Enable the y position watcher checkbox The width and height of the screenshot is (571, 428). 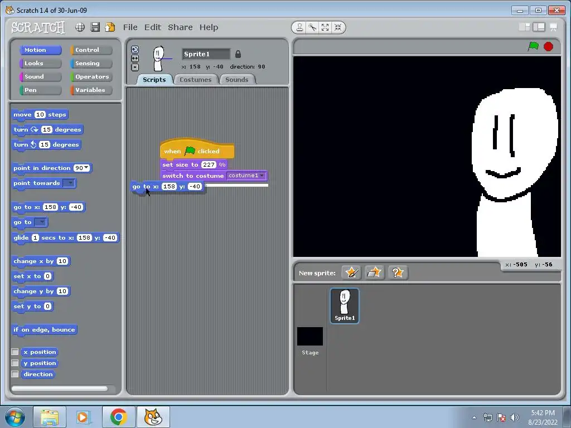(15, 363)
